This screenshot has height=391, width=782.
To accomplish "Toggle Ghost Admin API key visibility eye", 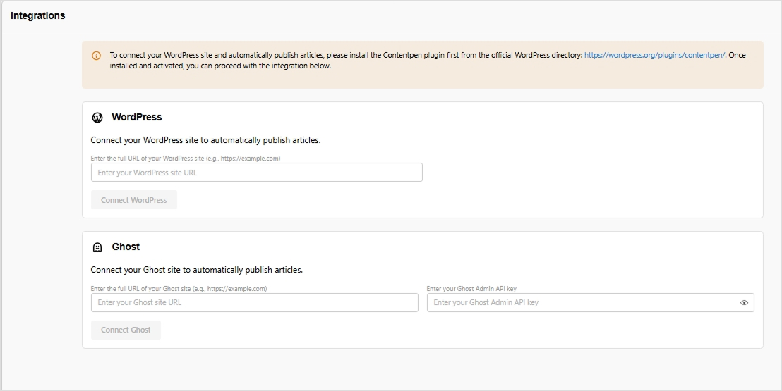I will (x=744, y=302).
